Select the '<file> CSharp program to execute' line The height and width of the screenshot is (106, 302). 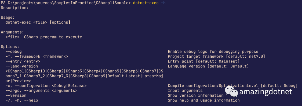[x=44, y=37]
